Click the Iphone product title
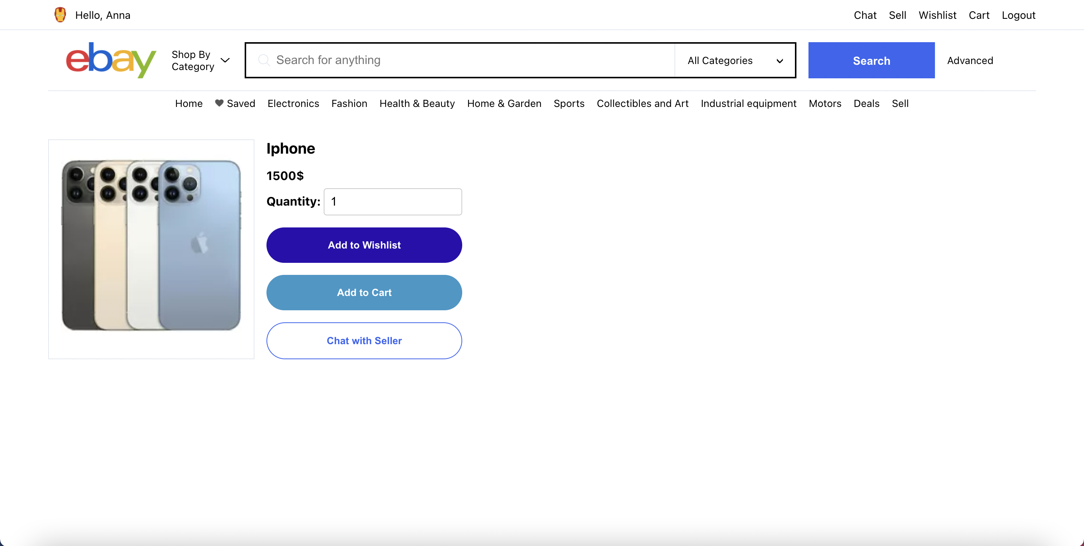This screenshot has height=546, width=1084. pyautogui.click(x=290, y=149)
